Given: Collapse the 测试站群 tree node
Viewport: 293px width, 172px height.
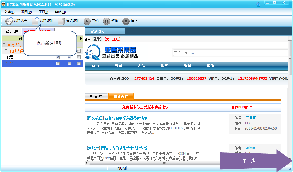Looking at the screenshot, I should coord(7,50).
